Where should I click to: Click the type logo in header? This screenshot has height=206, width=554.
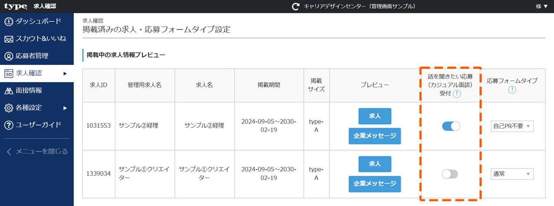point(16,6)
